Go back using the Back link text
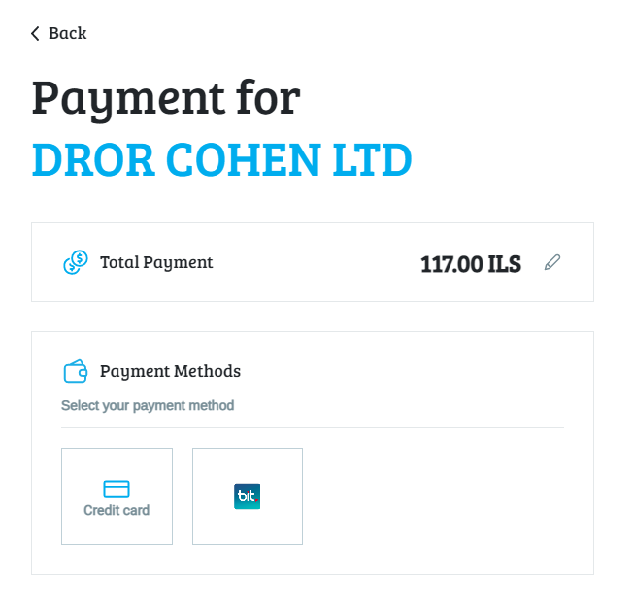Viewport: 633px width, 603px height. [67, 33]
